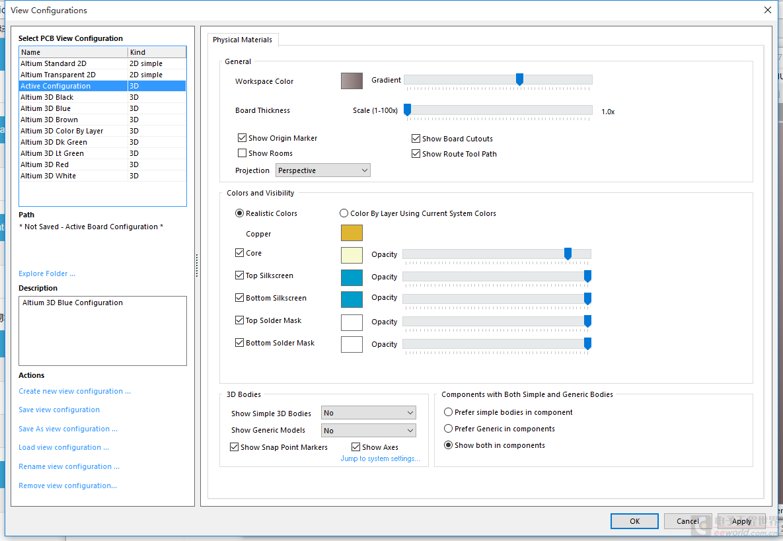Select Altium Transparent 2D configuration

click(102, 75)
